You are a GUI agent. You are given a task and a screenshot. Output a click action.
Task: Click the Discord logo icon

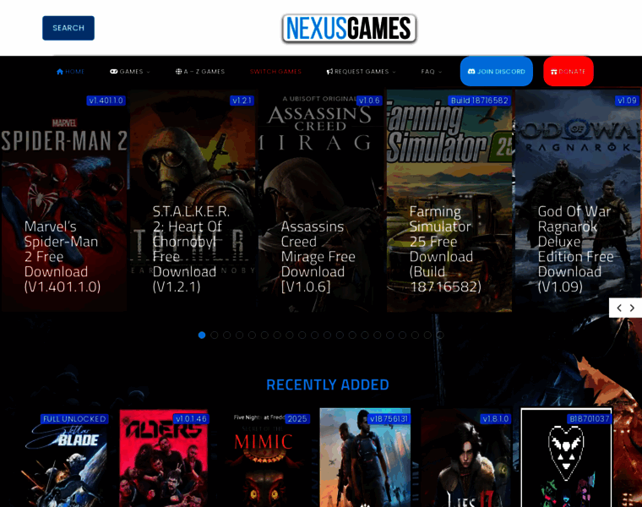[x=471, y=71]
